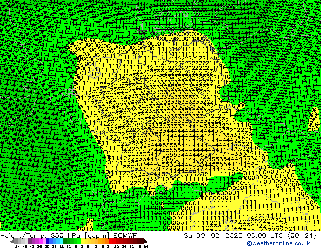The height and width of the screenshot is (248, 321).
Task: Click the magenta swatch in the legend
Action: [x=41, y=241]
